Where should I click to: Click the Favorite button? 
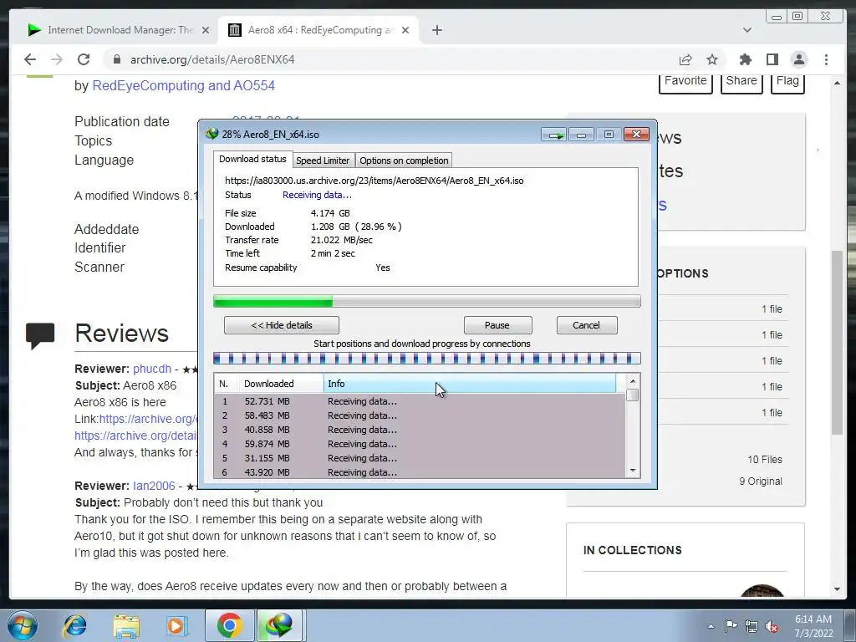coord(685,81)
